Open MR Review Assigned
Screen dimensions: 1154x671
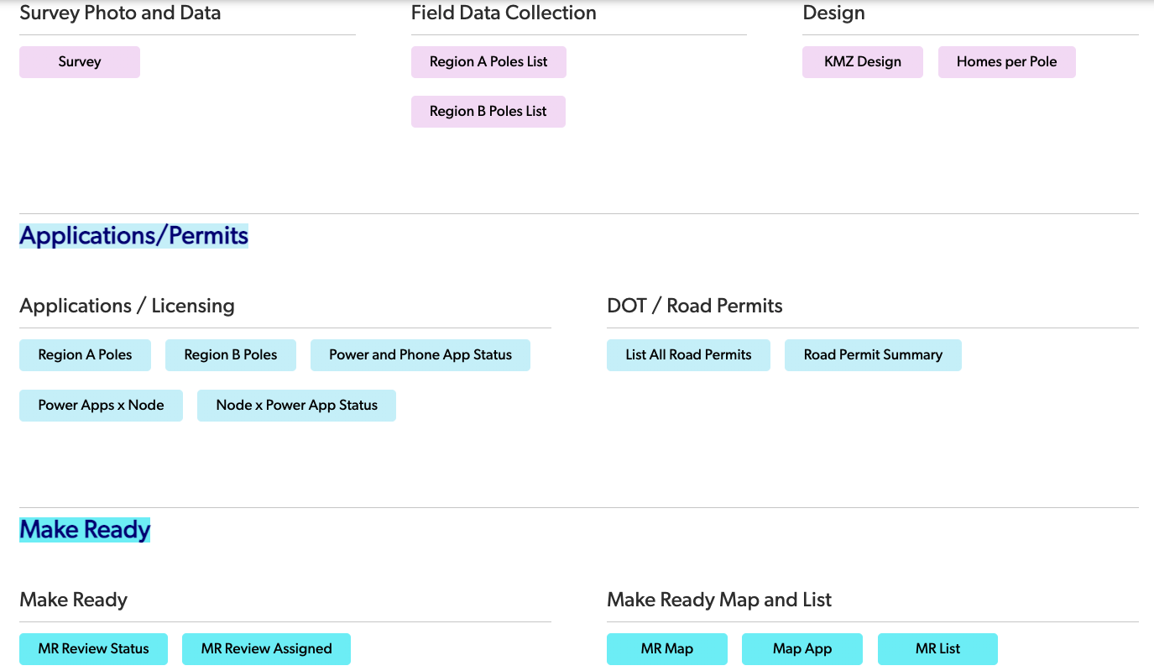click(266, 649)
